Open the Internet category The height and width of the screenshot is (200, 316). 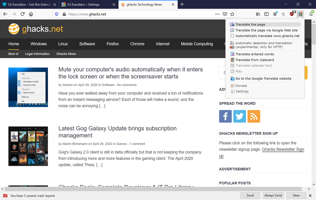pos(163,44)
